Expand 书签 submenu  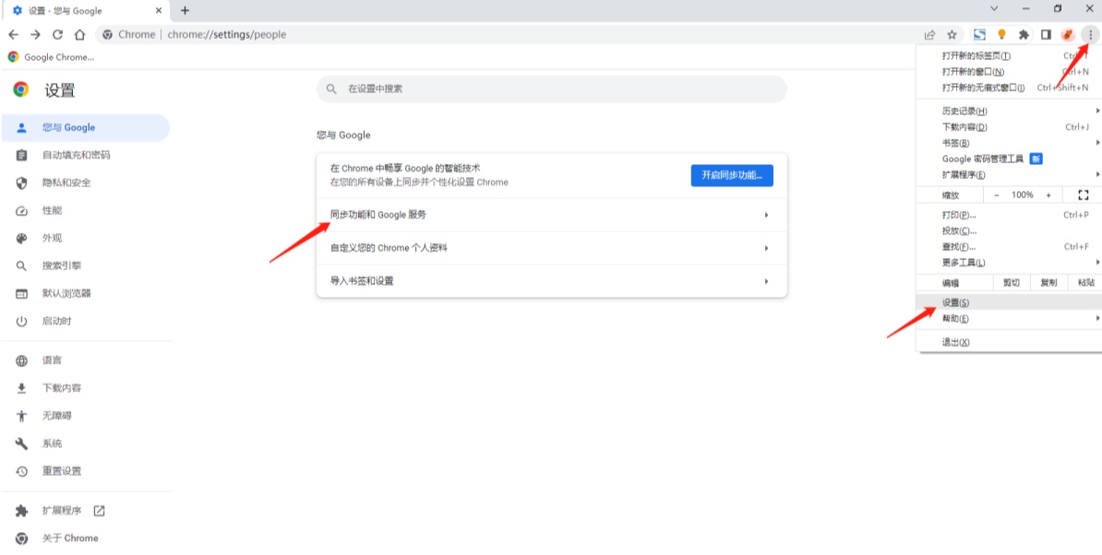point(1009,143)
